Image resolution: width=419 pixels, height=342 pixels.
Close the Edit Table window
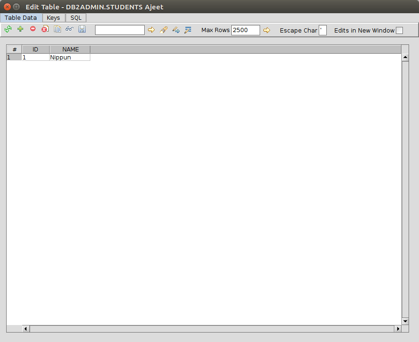8,7
